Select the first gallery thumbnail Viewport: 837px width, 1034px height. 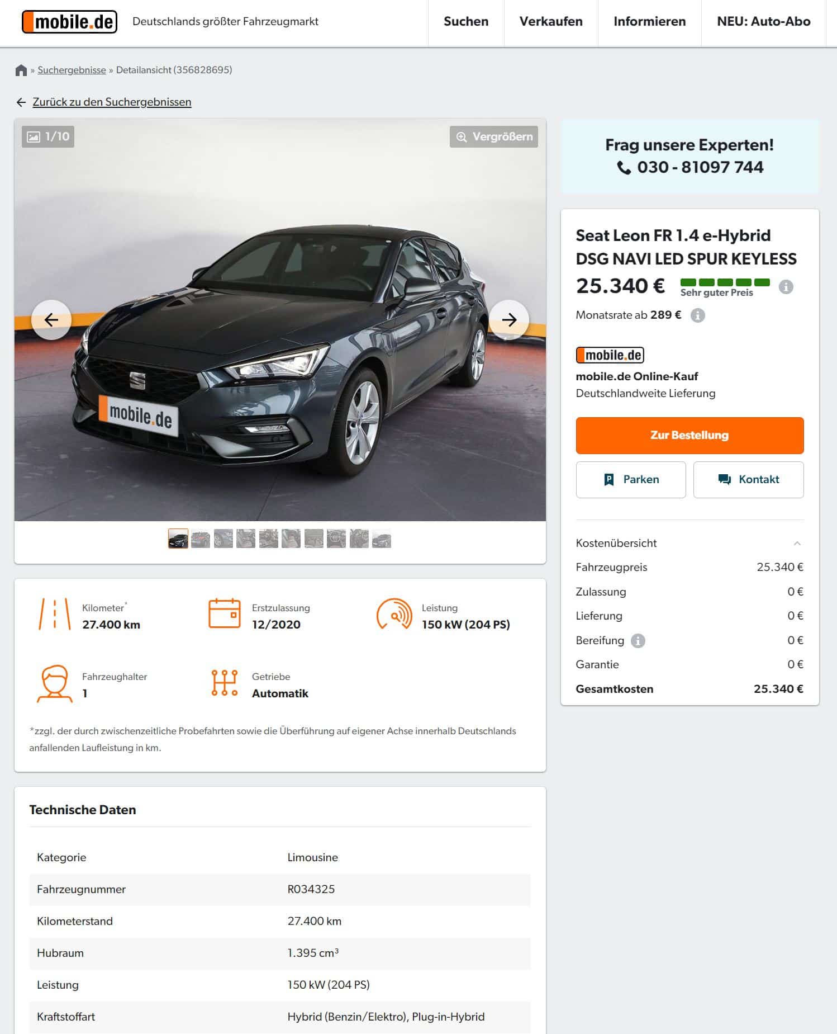click(178, 539)
